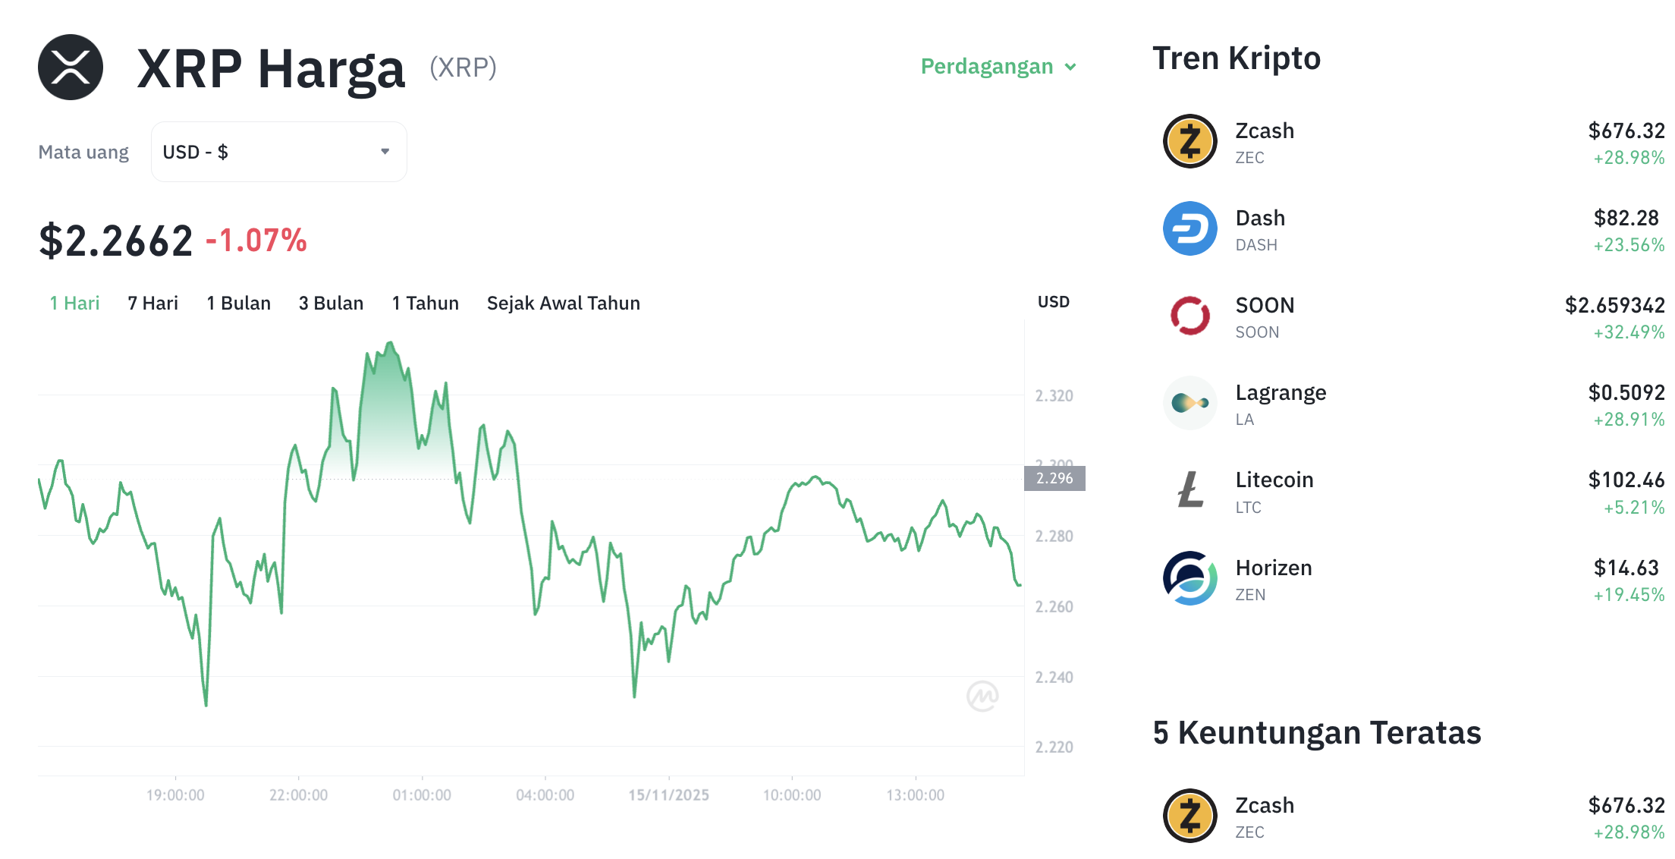Screen dimensions: 1675x859
Task: Switch to the 1 Bulan tab
Action: point(238,303)
